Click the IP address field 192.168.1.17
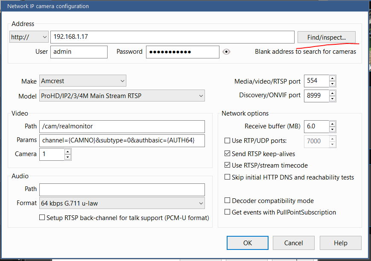This screenshot has width=371, height=261. (172, 37)
